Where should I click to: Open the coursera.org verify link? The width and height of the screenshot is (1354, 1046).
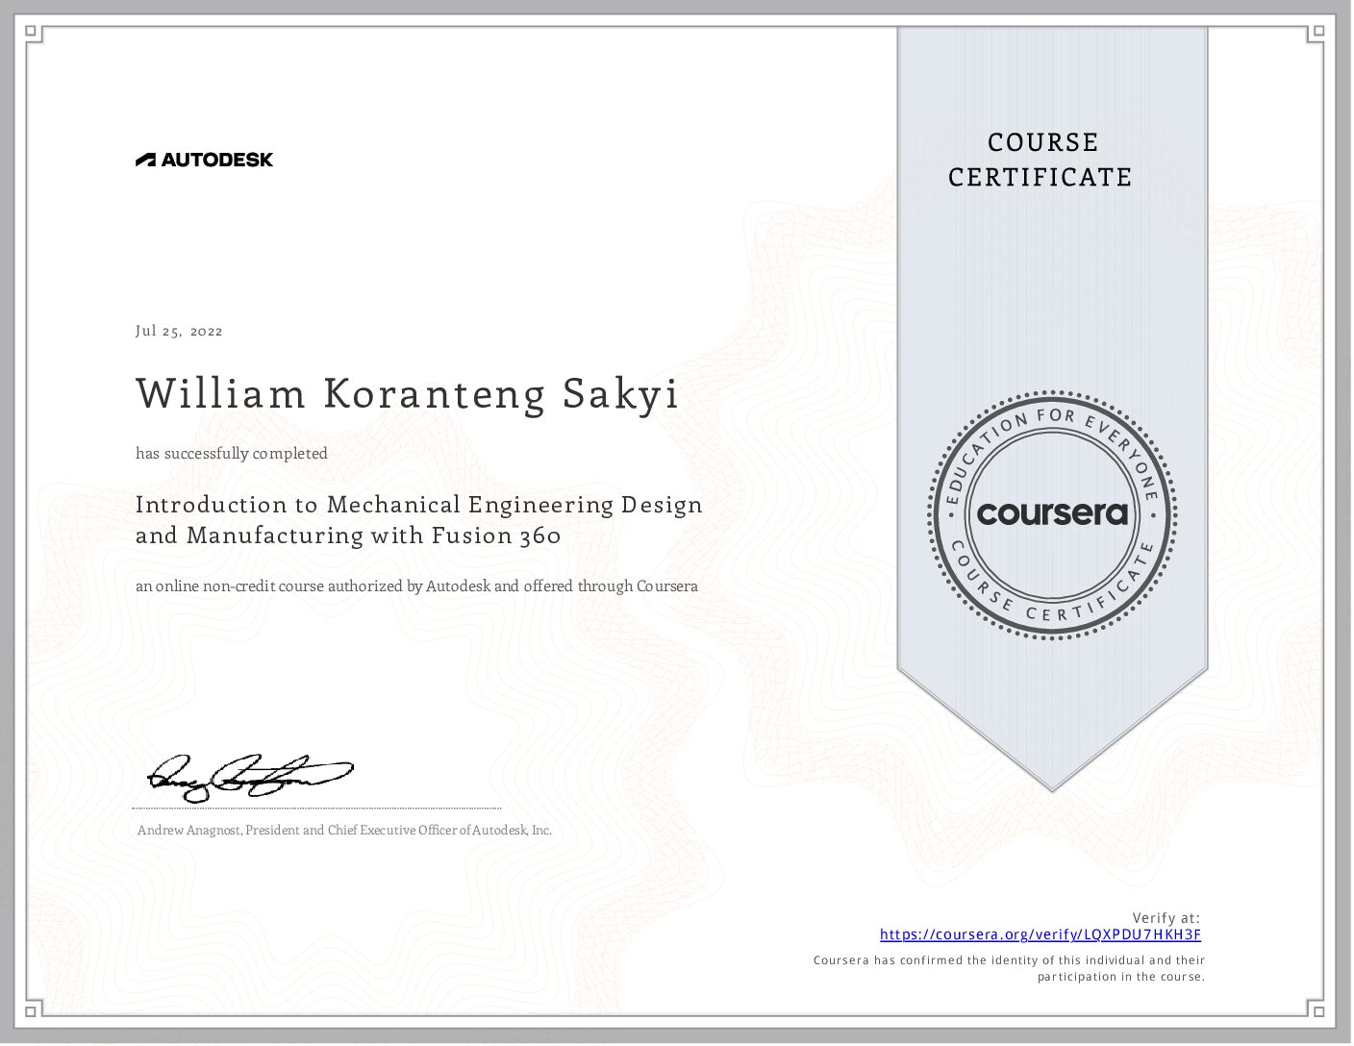(1040, 934)
